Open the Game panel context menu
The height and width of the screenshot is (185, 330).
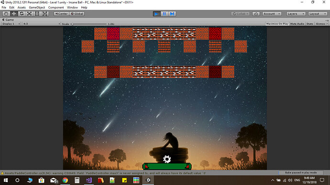point(327,20)
